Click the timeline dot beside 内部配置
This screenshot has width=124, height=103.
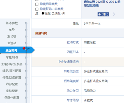click(26, 84)
